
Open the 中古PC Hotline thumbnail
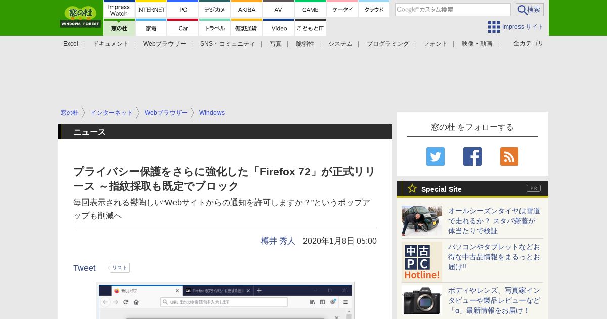[x=422, y=262]
